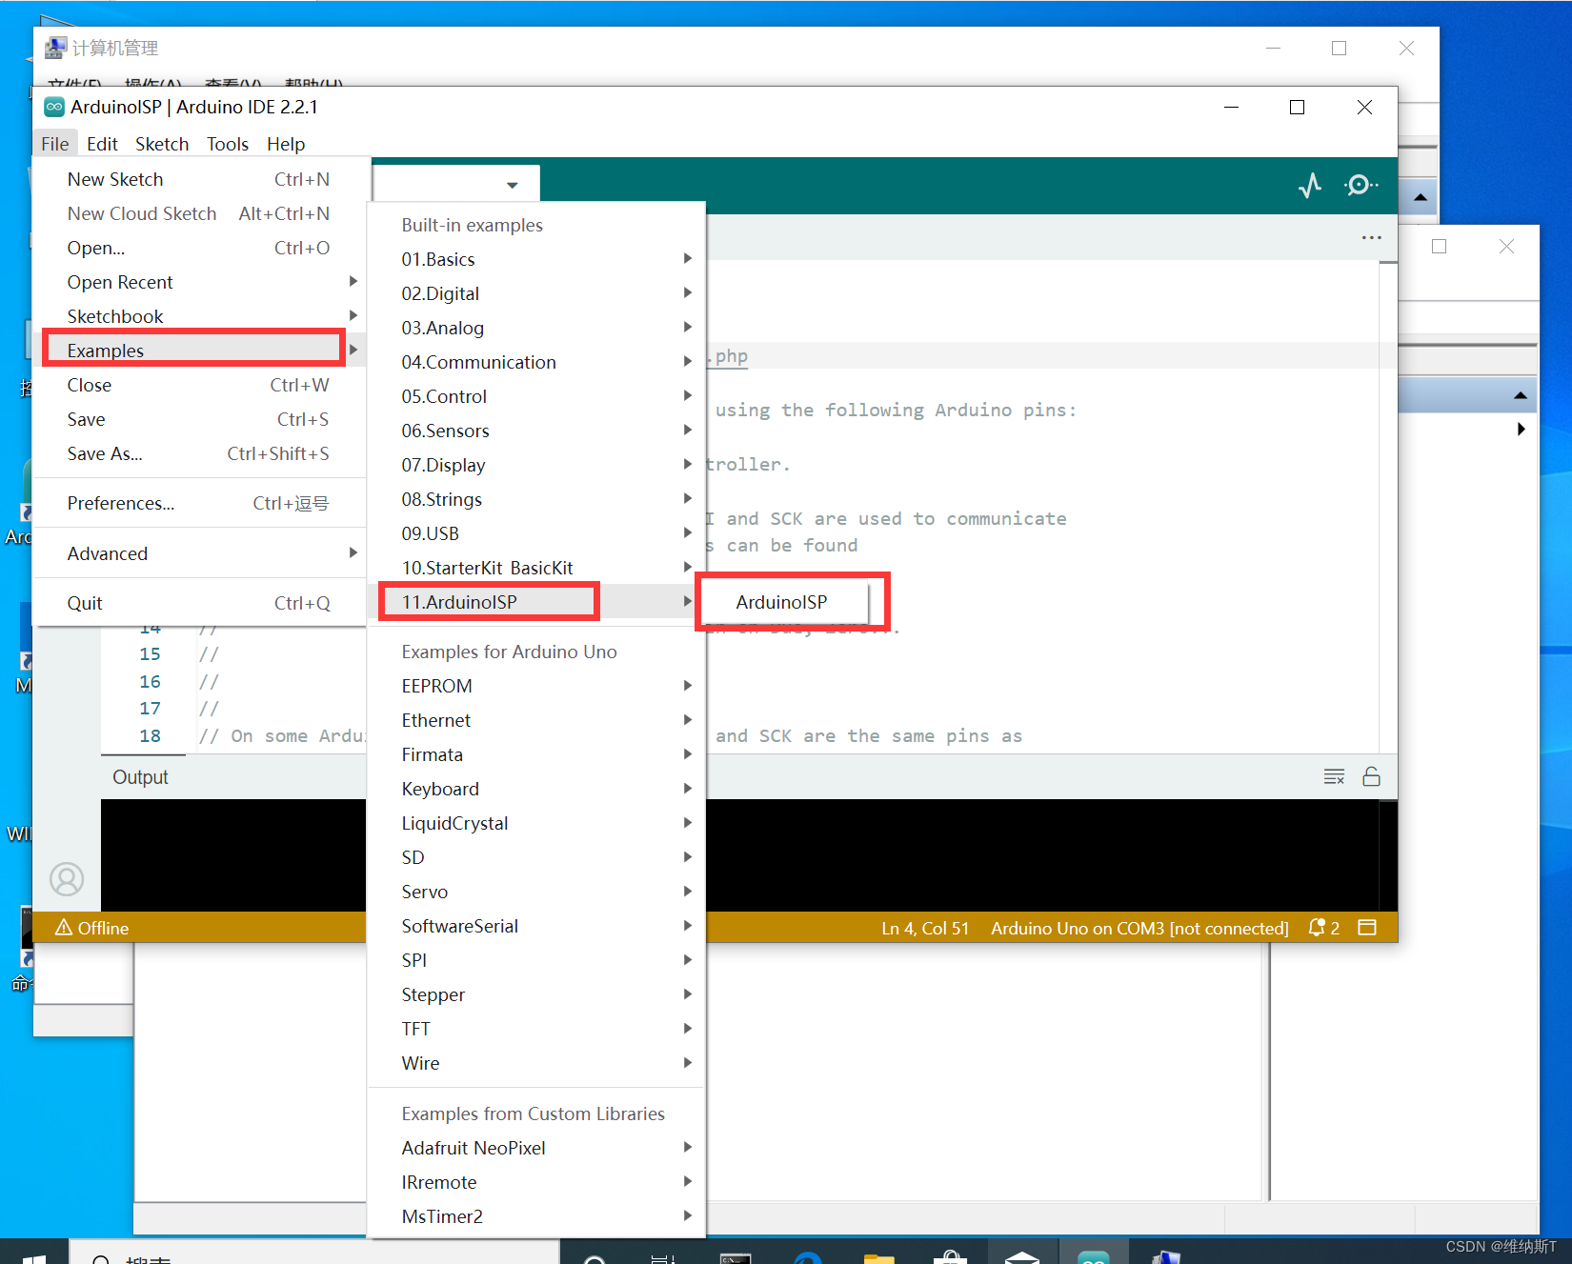Image resolution: width=1572 pixels, height=1264 pixels.
Task: Toggle the bottom panel icon in status bar
Action: (x=1367, y=928)
